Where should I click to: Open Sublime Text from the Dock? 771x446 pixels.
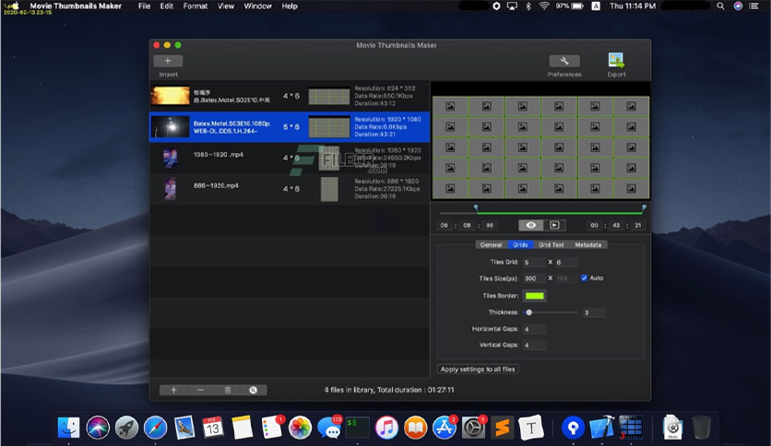[x=502, y=428]
